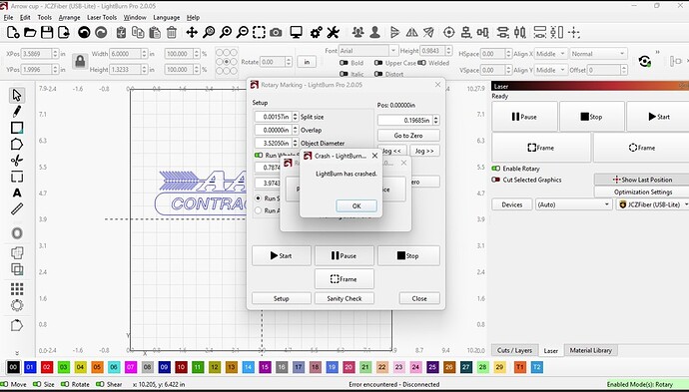Select the Edit Nodes scissors tool
This screenshot has width=689, height=392.
click(17, 161)
